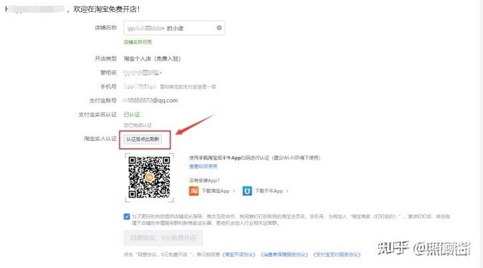This screenshot has height=268, width=483.
Task: Clear the shop name input field
Action: (219, 28)
